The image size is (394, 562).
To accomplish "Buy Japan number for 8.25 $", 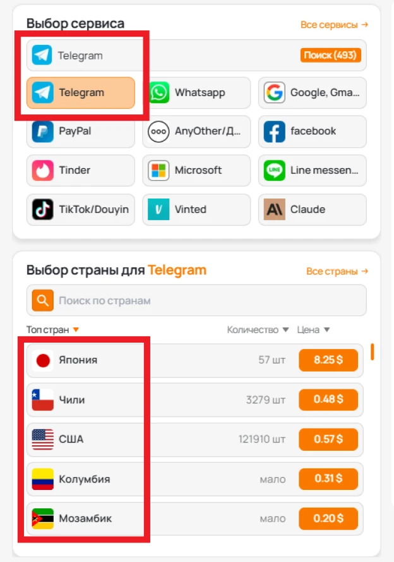I will pyautogui.click(x=328, y=360).
